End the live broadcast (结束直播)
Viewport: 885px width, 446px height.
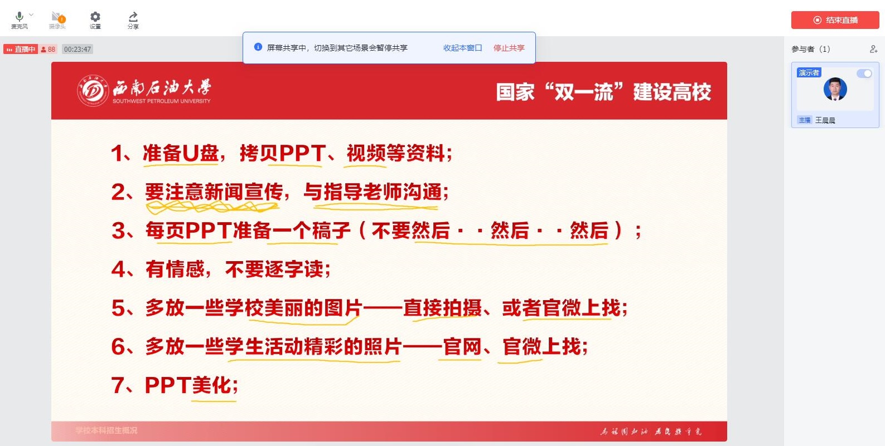click(x=835, y=20)
